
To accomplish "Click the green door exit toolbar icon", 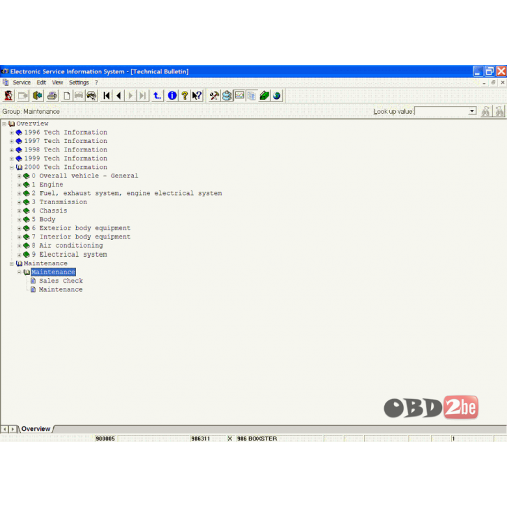I will tap(38, 96).
